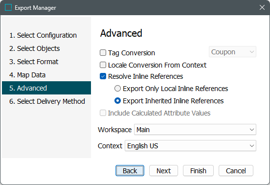Viewport: 270px width, 185px height.
Task: Open the Coupon dropdown
Action: (x=232, y=52)
